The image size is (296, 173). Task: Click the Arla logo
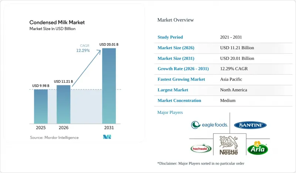[x=258, y=148]
